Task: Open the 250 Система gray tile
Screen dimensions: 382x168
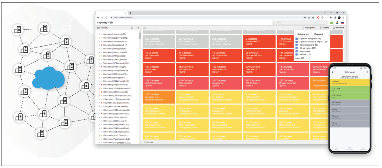Action: [159, 42]
